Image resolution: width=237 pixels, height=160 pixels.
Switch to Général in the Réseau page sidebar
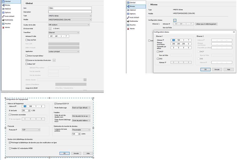click(128, 2)
